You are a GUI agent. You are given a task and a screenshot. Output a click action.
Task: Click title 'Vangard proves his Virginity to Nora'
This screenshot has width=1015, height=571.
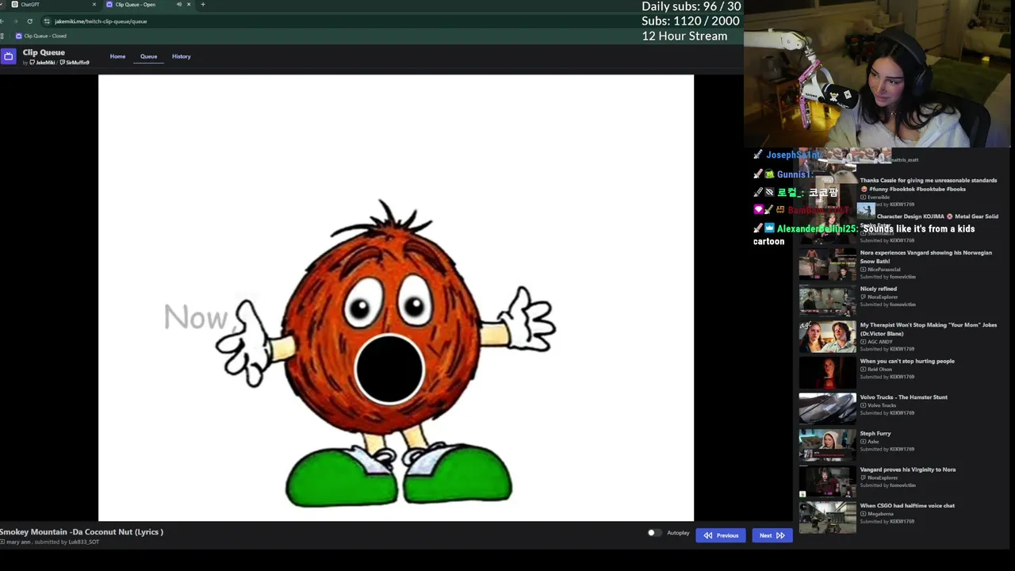908,469
